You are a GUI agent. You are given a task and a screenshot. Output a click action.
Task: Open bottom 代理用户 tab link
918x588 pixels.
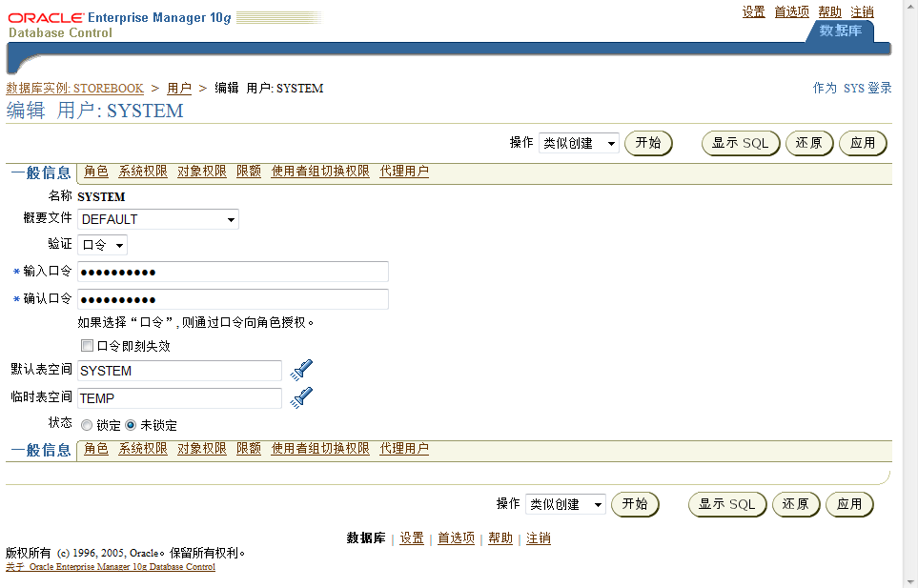point(404,449)
